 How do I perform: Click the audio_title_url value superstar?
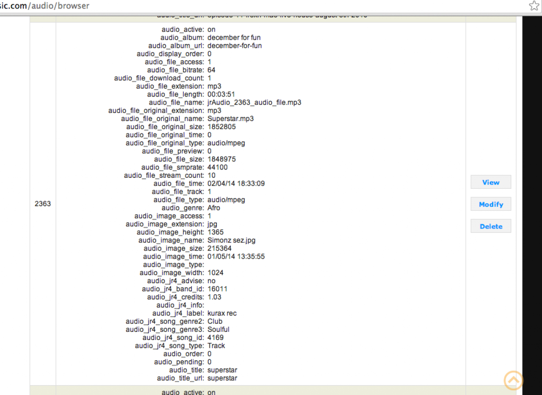tap(222, 378)
